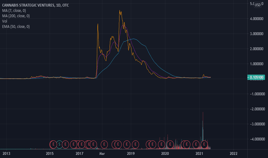Click the 2022 label on the time axis
268x158 pixels.
point(233,153)
